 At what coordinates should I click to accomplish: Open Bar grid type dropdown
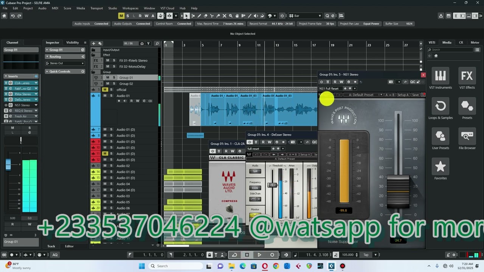(306, 16)
